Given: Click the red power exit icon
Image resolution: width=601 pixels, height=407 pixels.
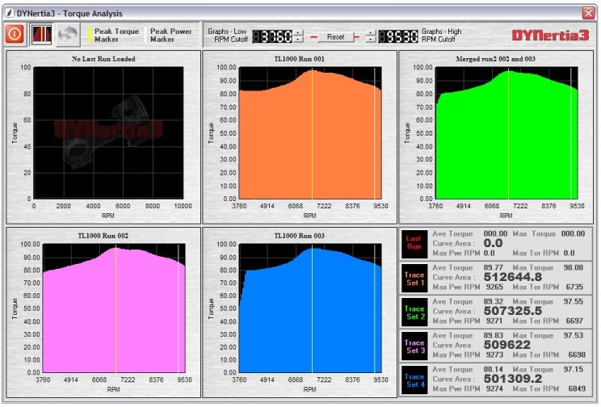Looking at the screenshot, I should click(15, 34).
